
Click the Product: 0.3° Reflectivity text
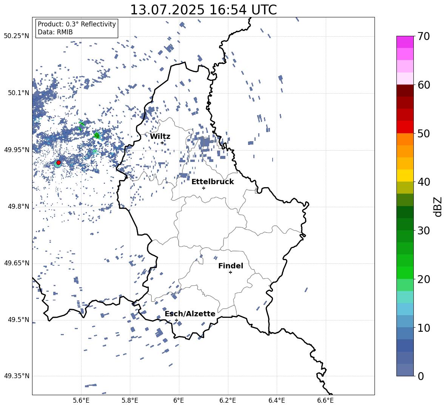tap(77, 24)
